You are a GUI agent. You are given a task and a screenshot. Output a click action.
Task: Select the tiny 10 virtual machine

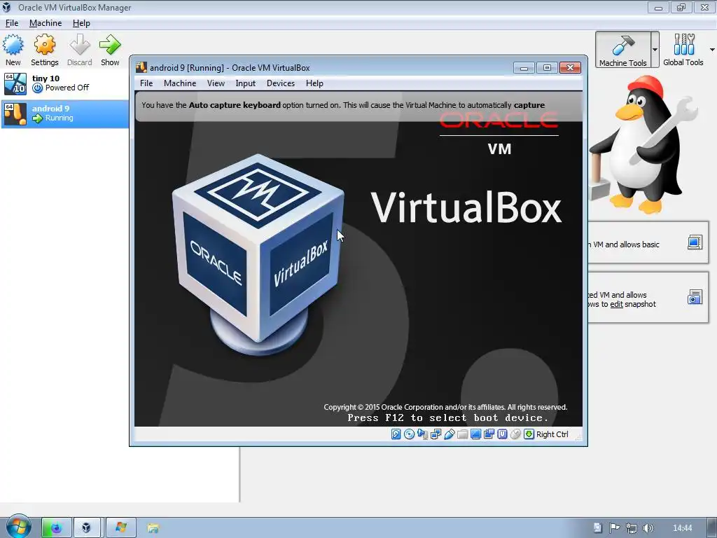pyautogui.click(x=64, y=83)
